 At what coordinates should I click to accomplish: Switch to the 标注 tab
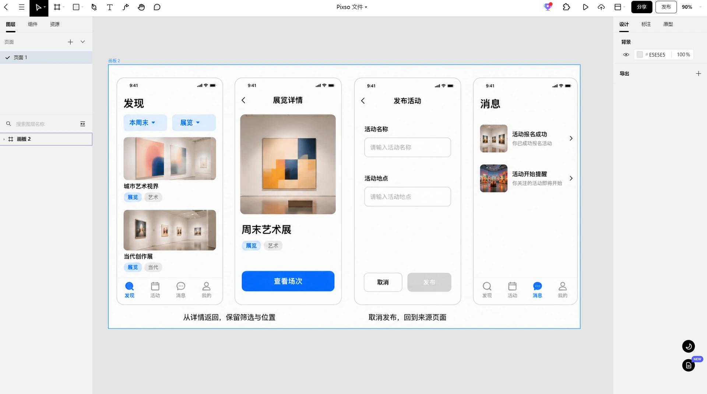(x=646, y=24)
